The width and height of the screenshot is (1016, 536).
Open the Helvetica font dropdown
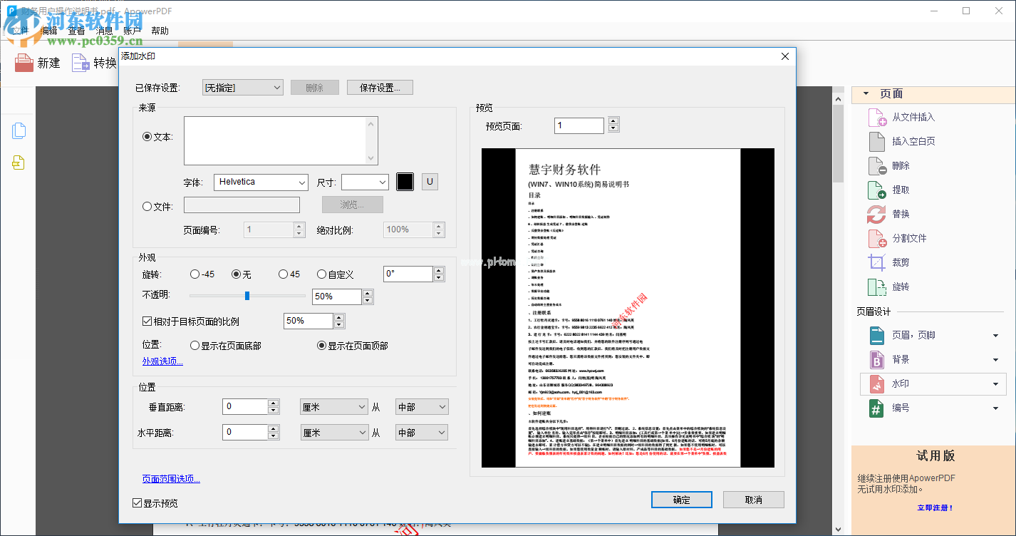tap(261, 182)
